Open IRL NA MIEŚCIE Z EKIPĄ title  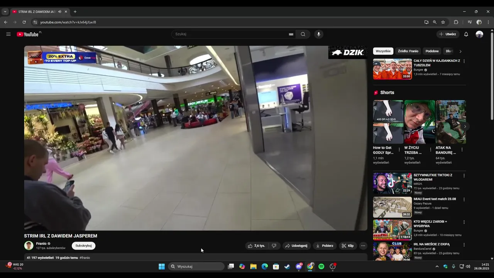pos(431,244)
